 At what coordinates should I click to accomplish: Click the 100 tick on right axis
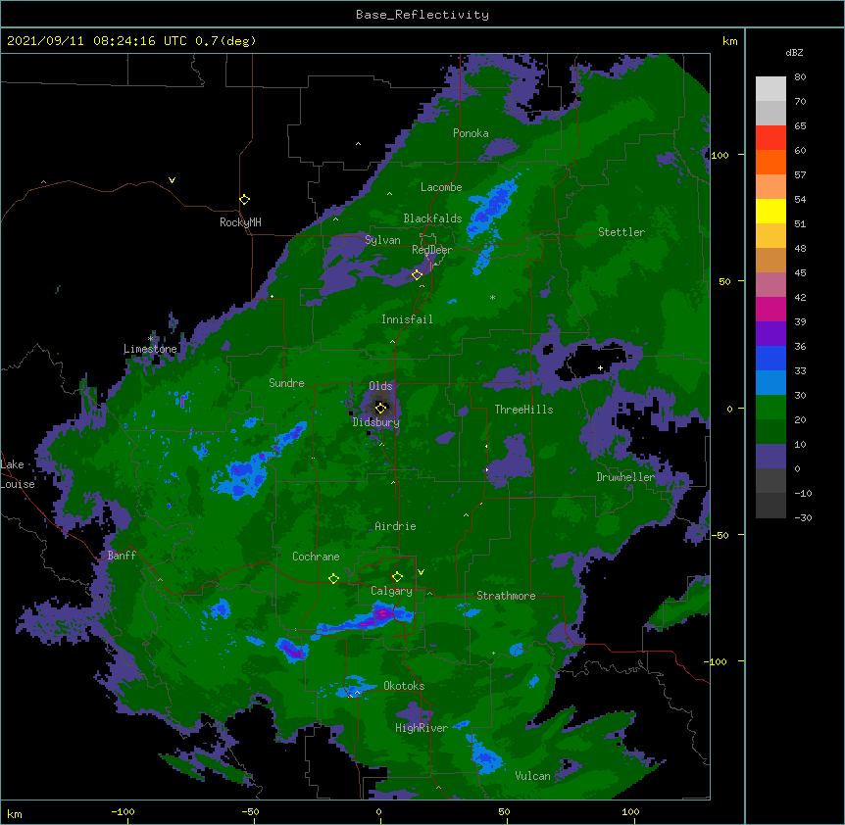(720, 155)
